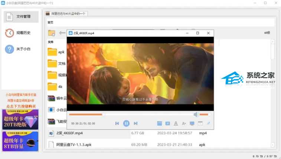Click the 69.20 MB size cell
Screen dimensions: 281x159
pyautogui.click(x=139, y=145)
